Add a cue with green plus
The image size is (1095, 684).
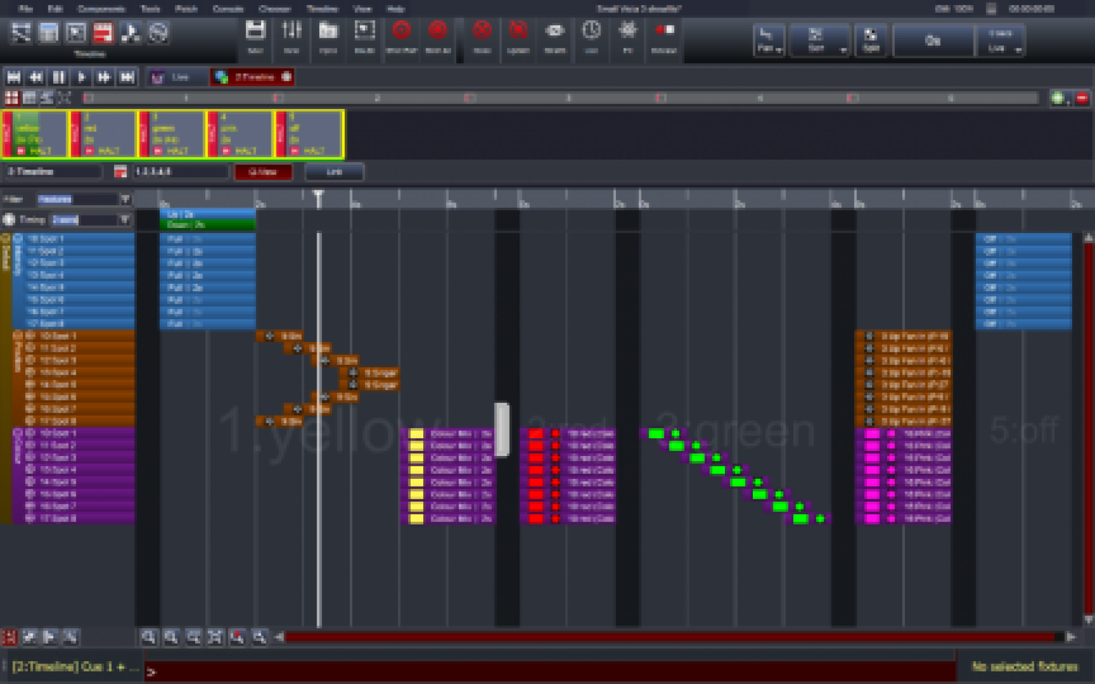(x=1058, y=98)
